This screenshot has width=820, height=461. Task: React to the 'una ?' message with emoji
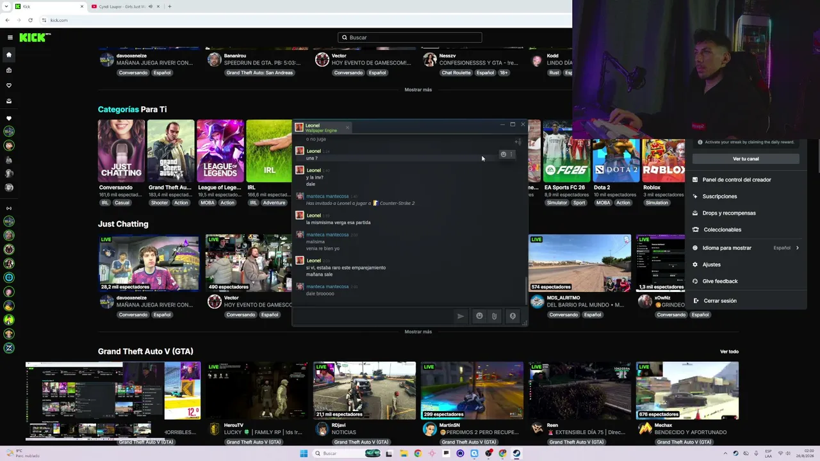pos(503,154)
